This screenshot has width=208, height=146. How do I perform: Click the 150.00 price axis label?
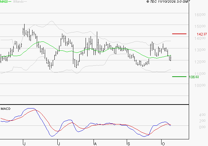(200, 27)
